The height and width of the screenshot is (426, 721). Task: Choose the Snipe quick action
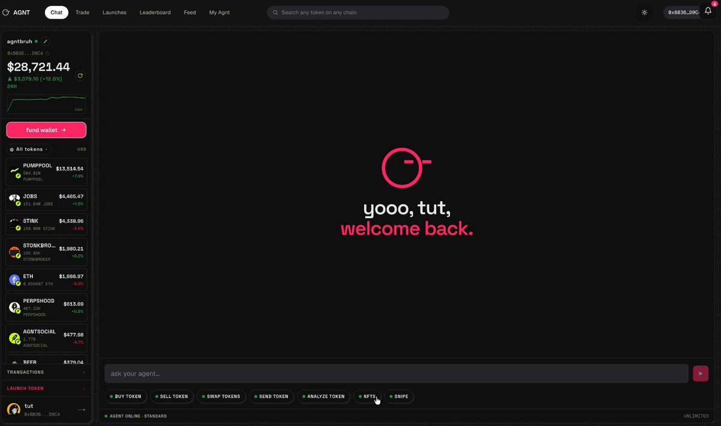[x=399, y=397]
